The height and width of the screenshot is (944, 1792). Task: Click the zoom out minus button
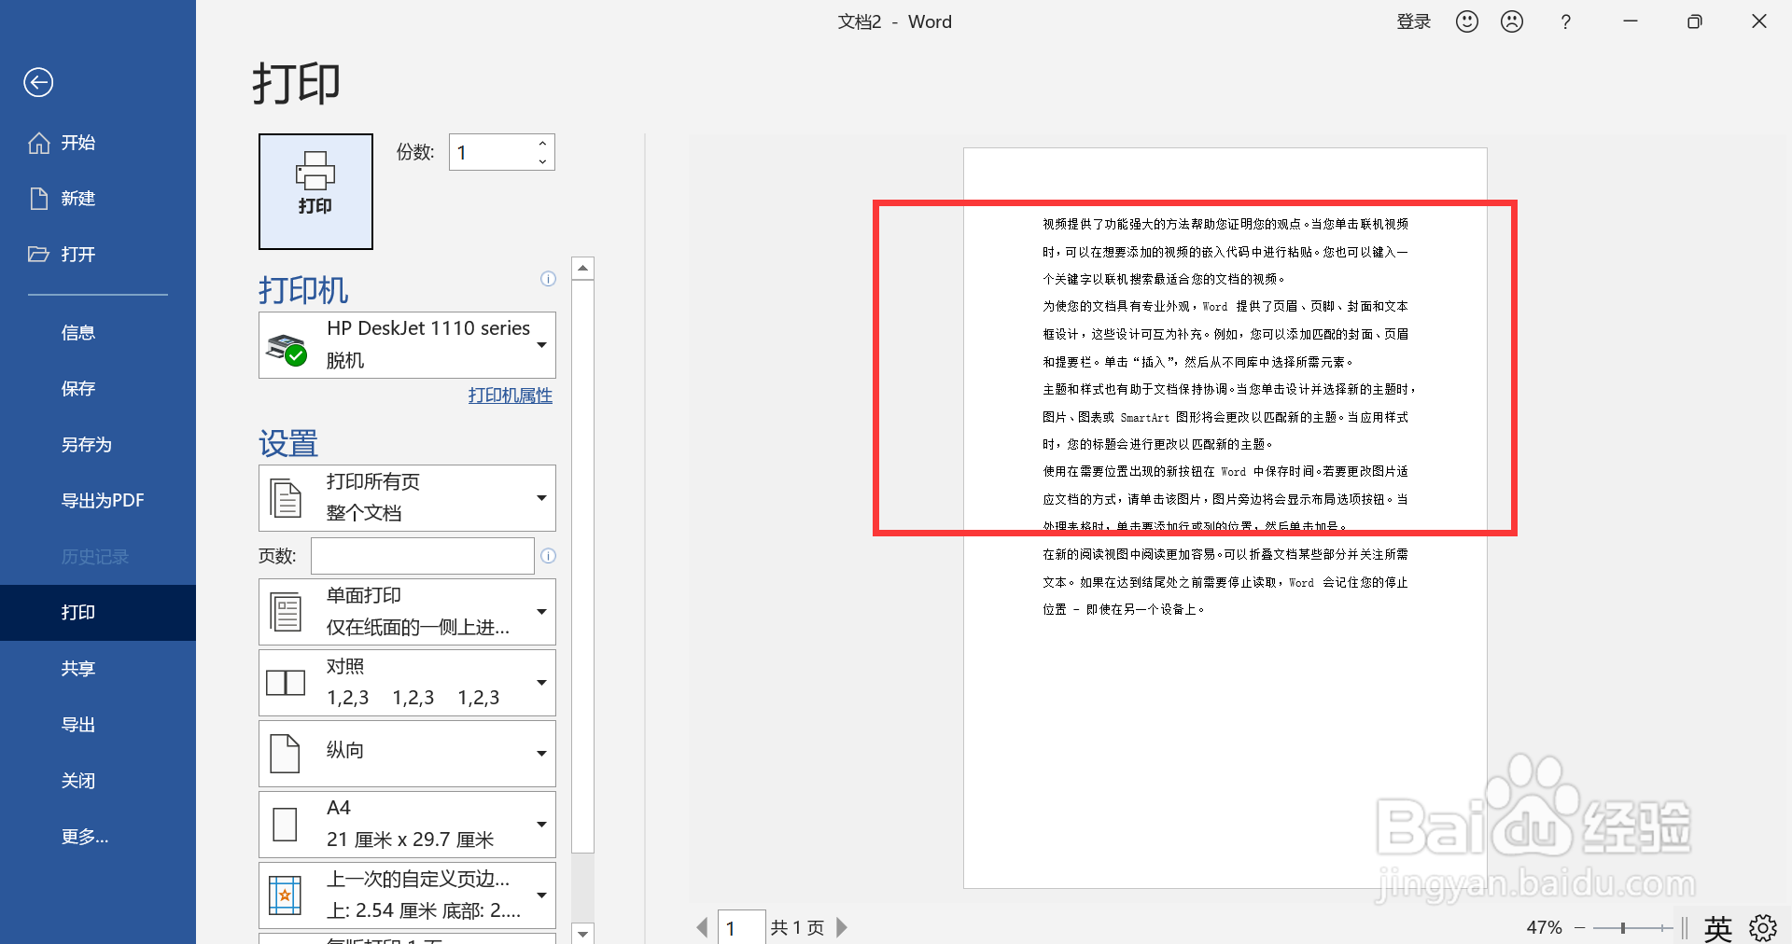click(x=1580, y=927)
